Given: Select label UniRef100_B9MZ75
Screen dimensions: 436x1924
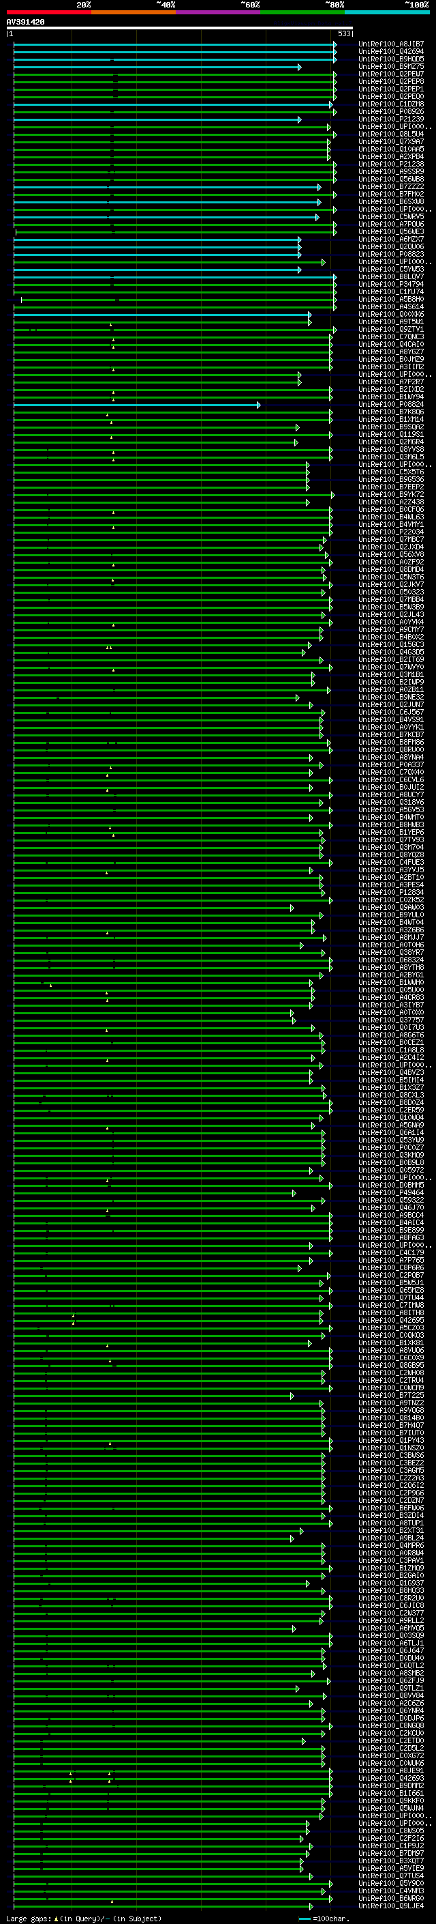Looking at the screenshot, I should pyautogui.click(x=391, y=66).
